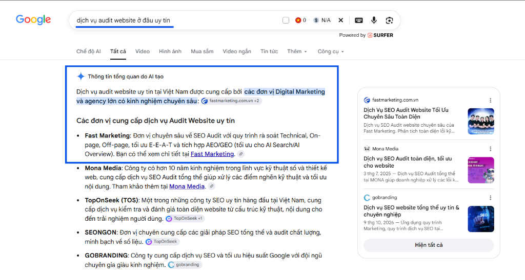Click the Mona Media favicon in sidebar
Screen dimensions: 525x280
(367, 149)
